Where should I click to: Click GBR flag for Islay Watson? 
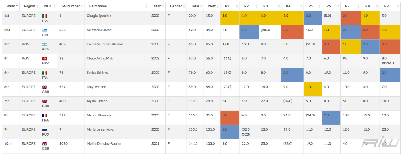click(44, 87)
